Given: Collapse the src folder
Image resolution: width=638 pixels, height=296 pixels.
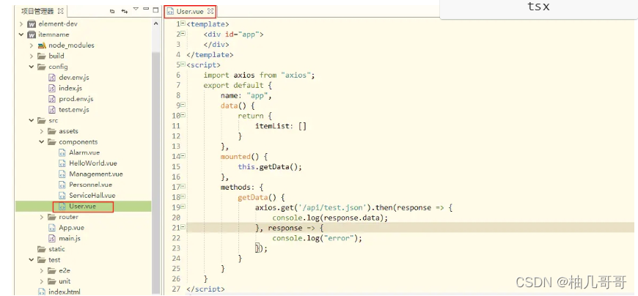Looking at the screenshot, I should [32, 120].
